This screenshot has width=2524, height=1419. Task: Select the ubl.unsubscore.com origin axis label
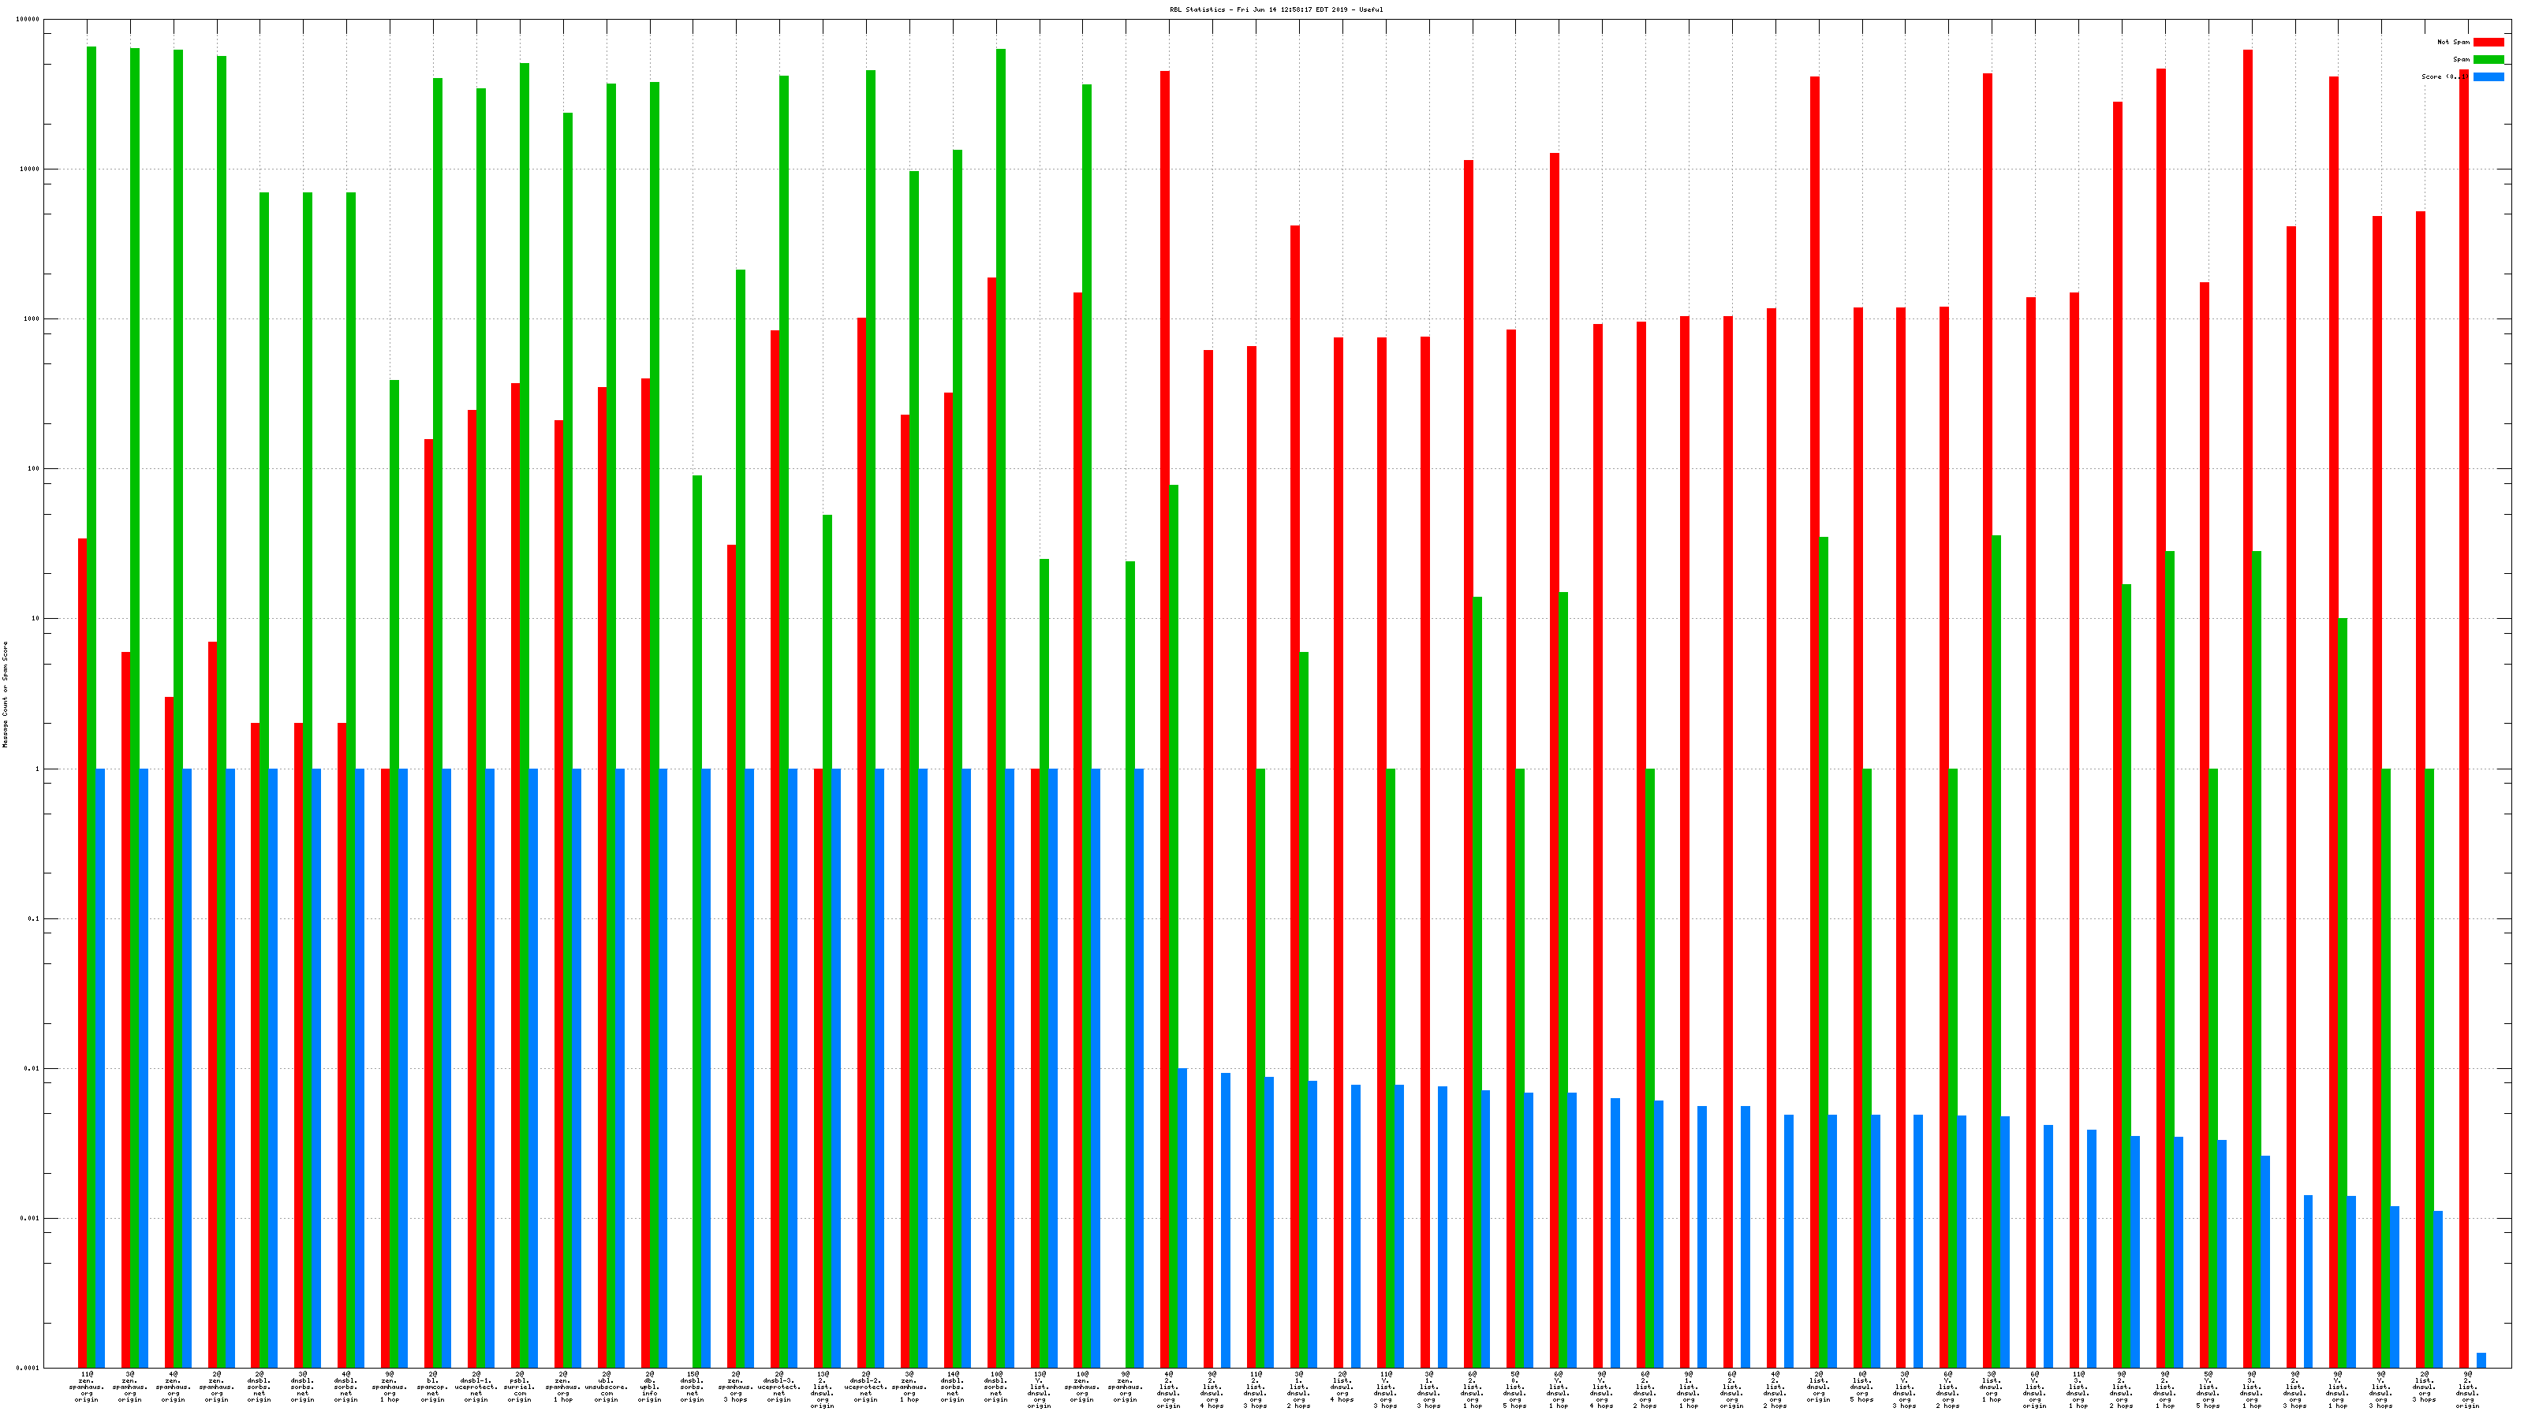click(607, 1387)
